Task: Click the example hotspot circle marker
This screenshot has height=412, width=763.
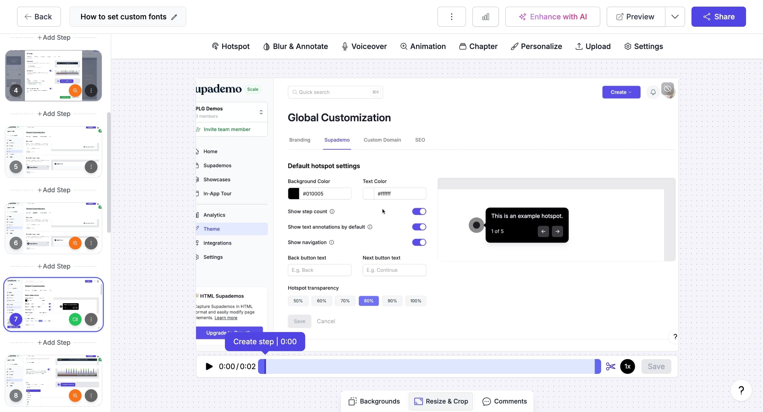Action: point(476,225)
